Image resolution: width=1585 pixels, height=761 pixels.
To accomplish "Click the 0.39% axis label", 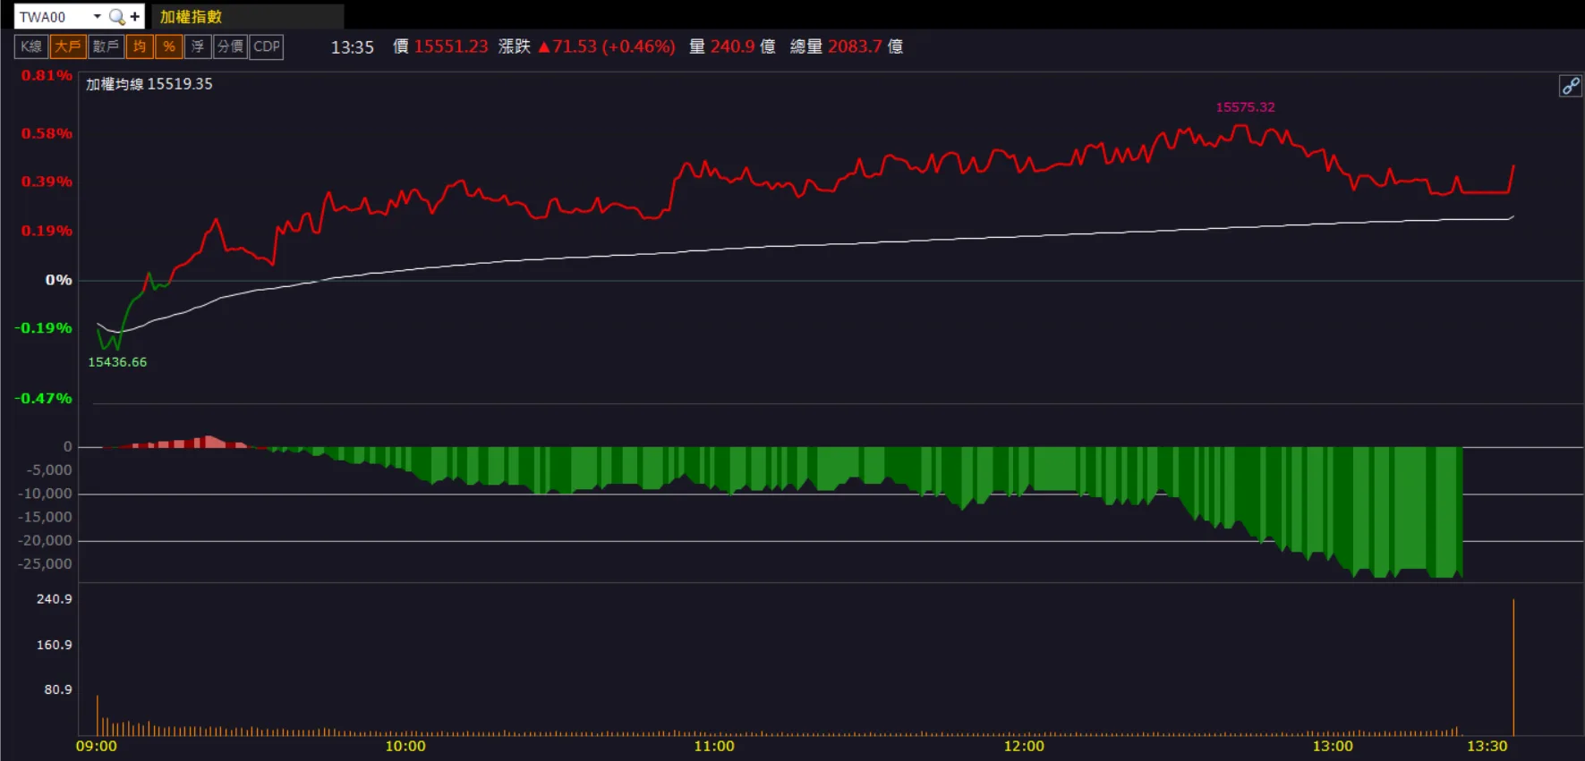I will [x=47, y=182].
